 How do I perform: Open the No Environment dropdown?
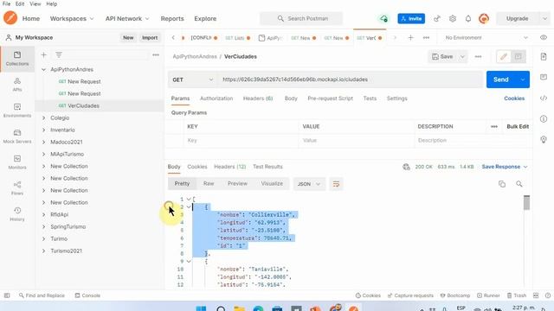[x=486, y=37]
